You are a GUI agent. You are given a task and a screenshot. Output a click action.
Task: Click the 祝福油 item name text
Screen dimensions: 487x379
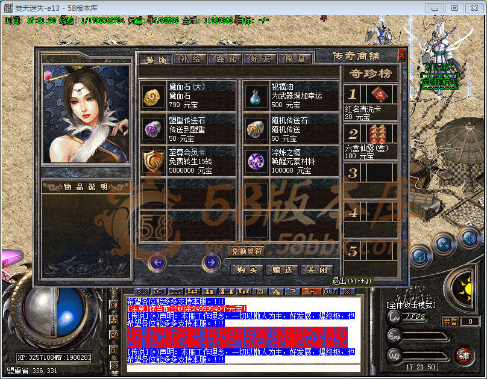pos(282,87)
